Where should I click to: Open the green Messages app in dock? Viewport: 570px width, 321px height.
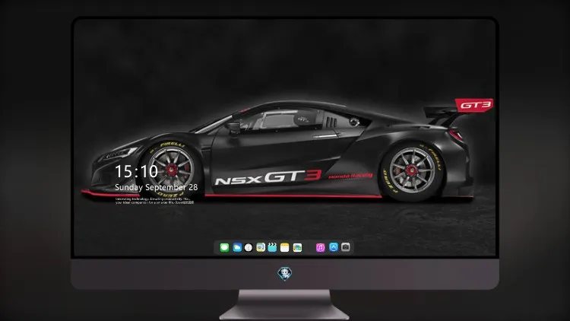(x=224, y=247)
